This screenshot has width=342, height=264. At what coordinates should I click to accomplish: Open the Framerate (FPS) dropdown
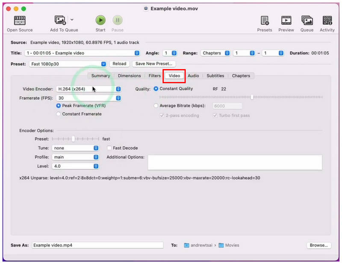(x=88, y=98)
